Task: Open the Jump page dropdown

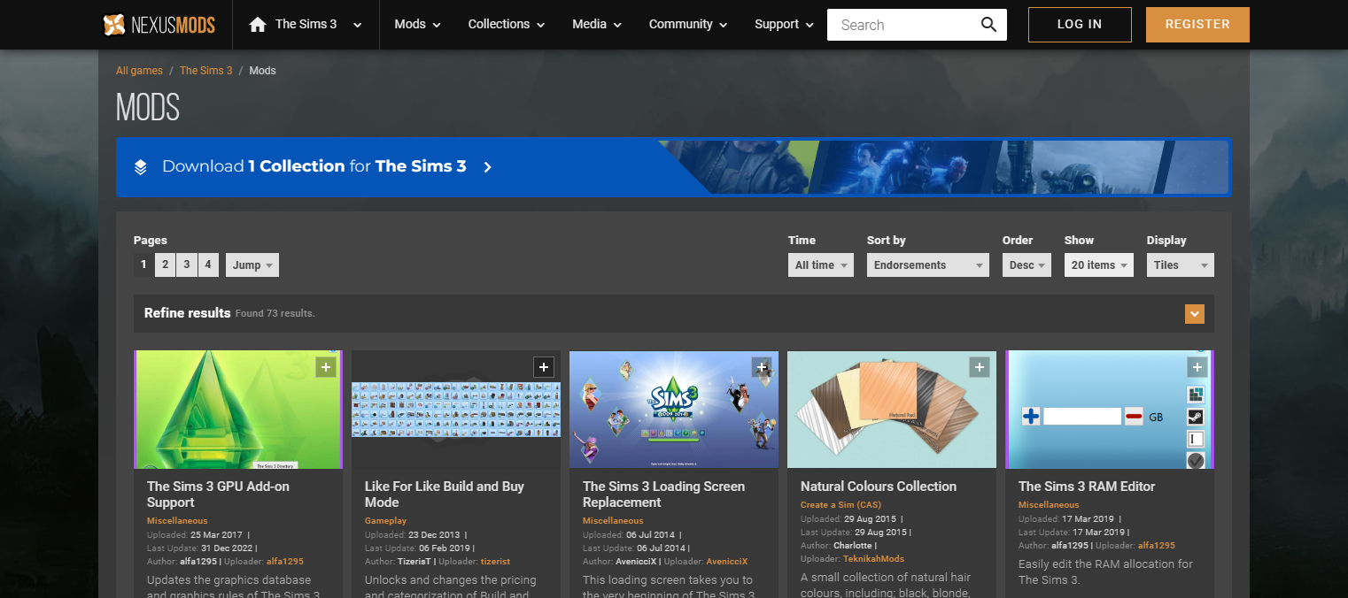Action: (252, 265)
